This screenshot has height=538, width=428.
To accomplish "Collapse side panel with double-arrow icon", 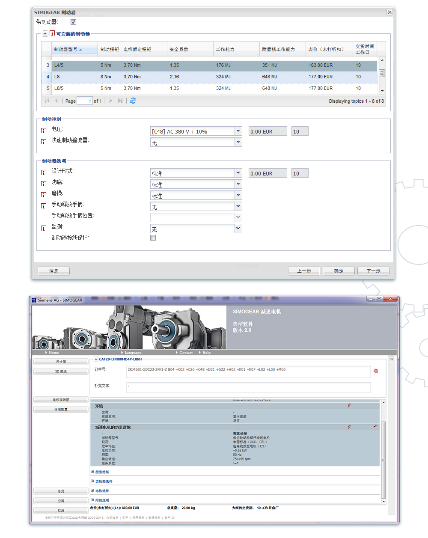I will pos(392,359).
